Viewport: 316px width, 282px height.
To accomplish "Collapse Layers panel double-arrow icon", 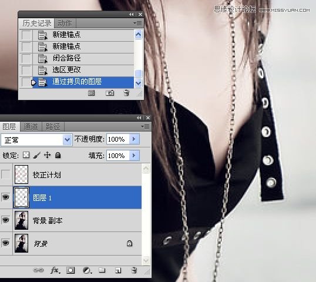I will pos(139,117).
